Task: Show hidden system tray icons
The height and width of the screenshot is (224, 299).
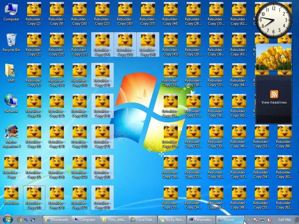Action: 248,220
